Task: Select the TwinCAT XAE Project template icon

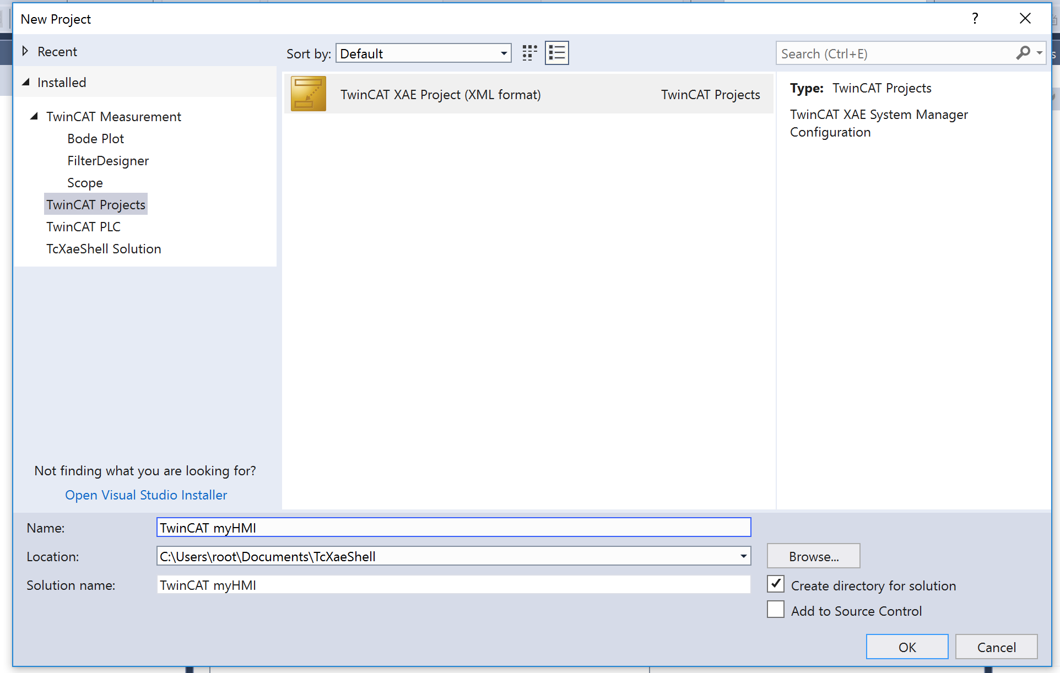Action: (x=309, y=94)
